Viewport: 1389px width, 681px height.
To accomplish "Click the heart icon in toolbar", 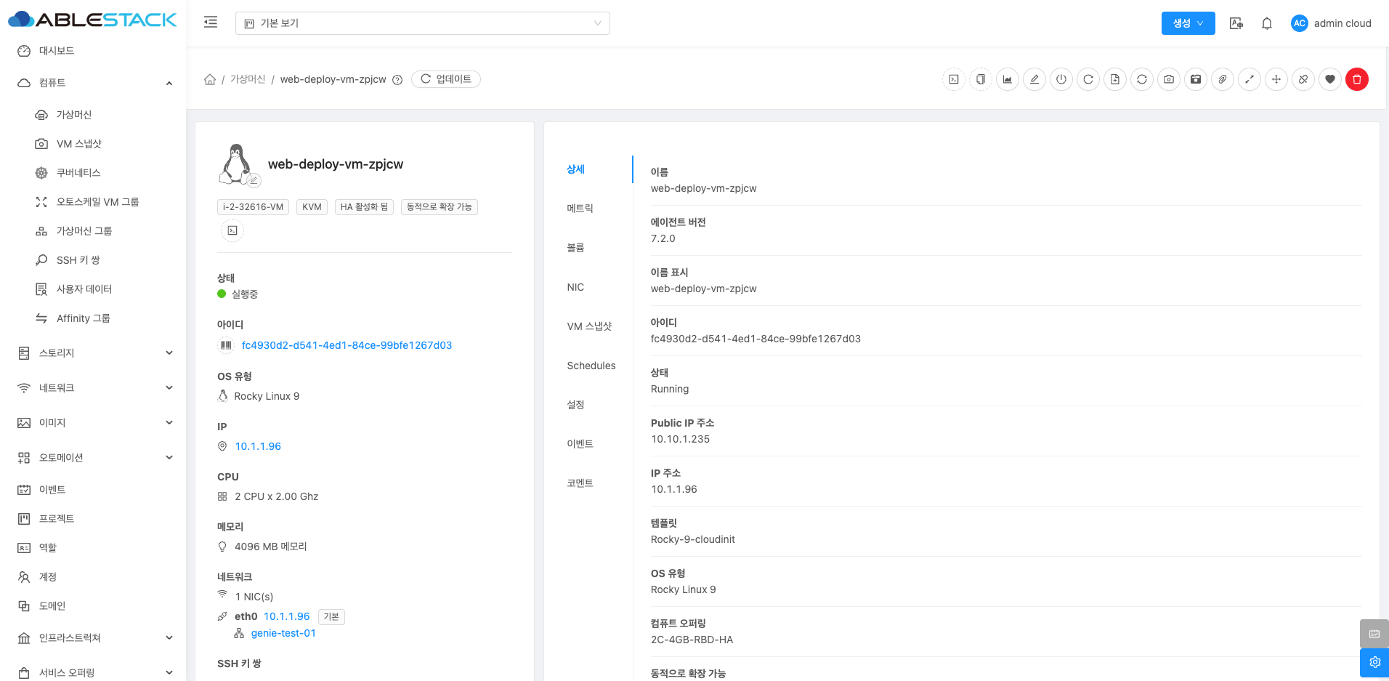I will [1330, 79].
